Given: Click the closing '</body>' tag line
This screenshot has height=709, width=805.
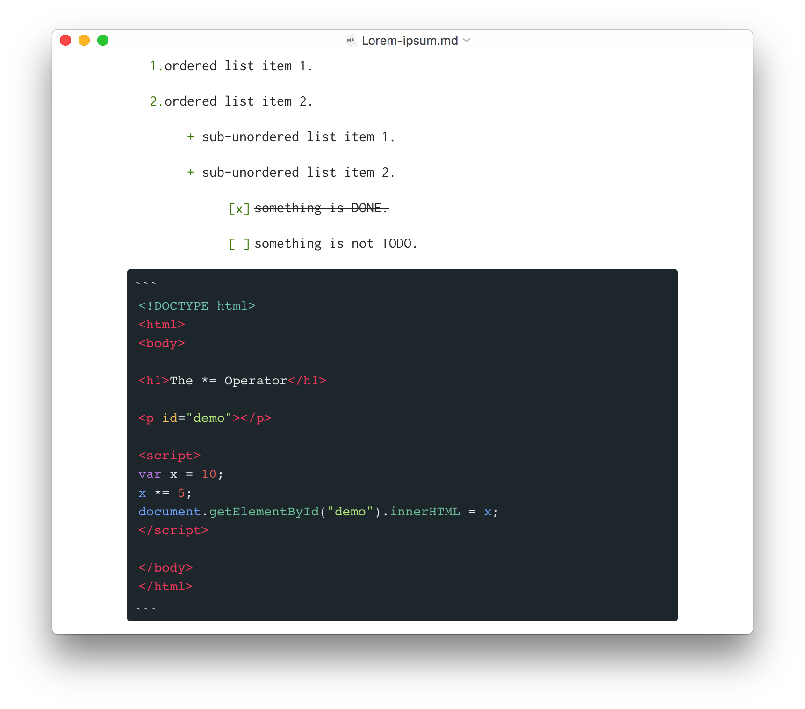Looking at the screenshot, I should [x=165, y=568].
